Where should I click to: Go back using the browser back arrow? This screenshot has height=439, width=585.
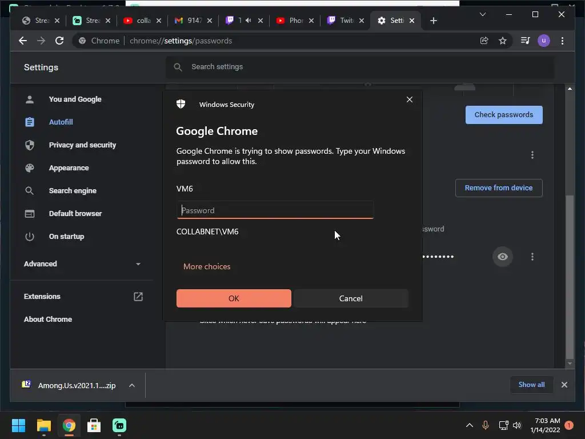(x=23, y=41)
